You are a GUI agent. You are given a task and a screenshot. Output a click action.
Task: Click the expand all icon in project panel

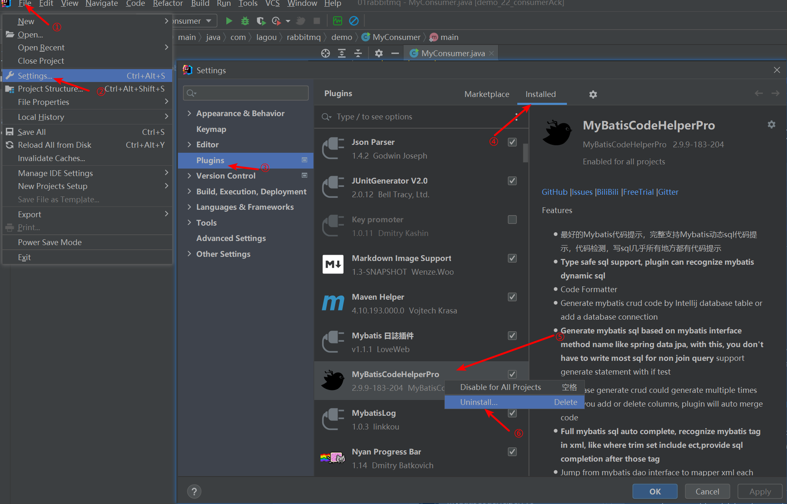click(x=342, y=53)
